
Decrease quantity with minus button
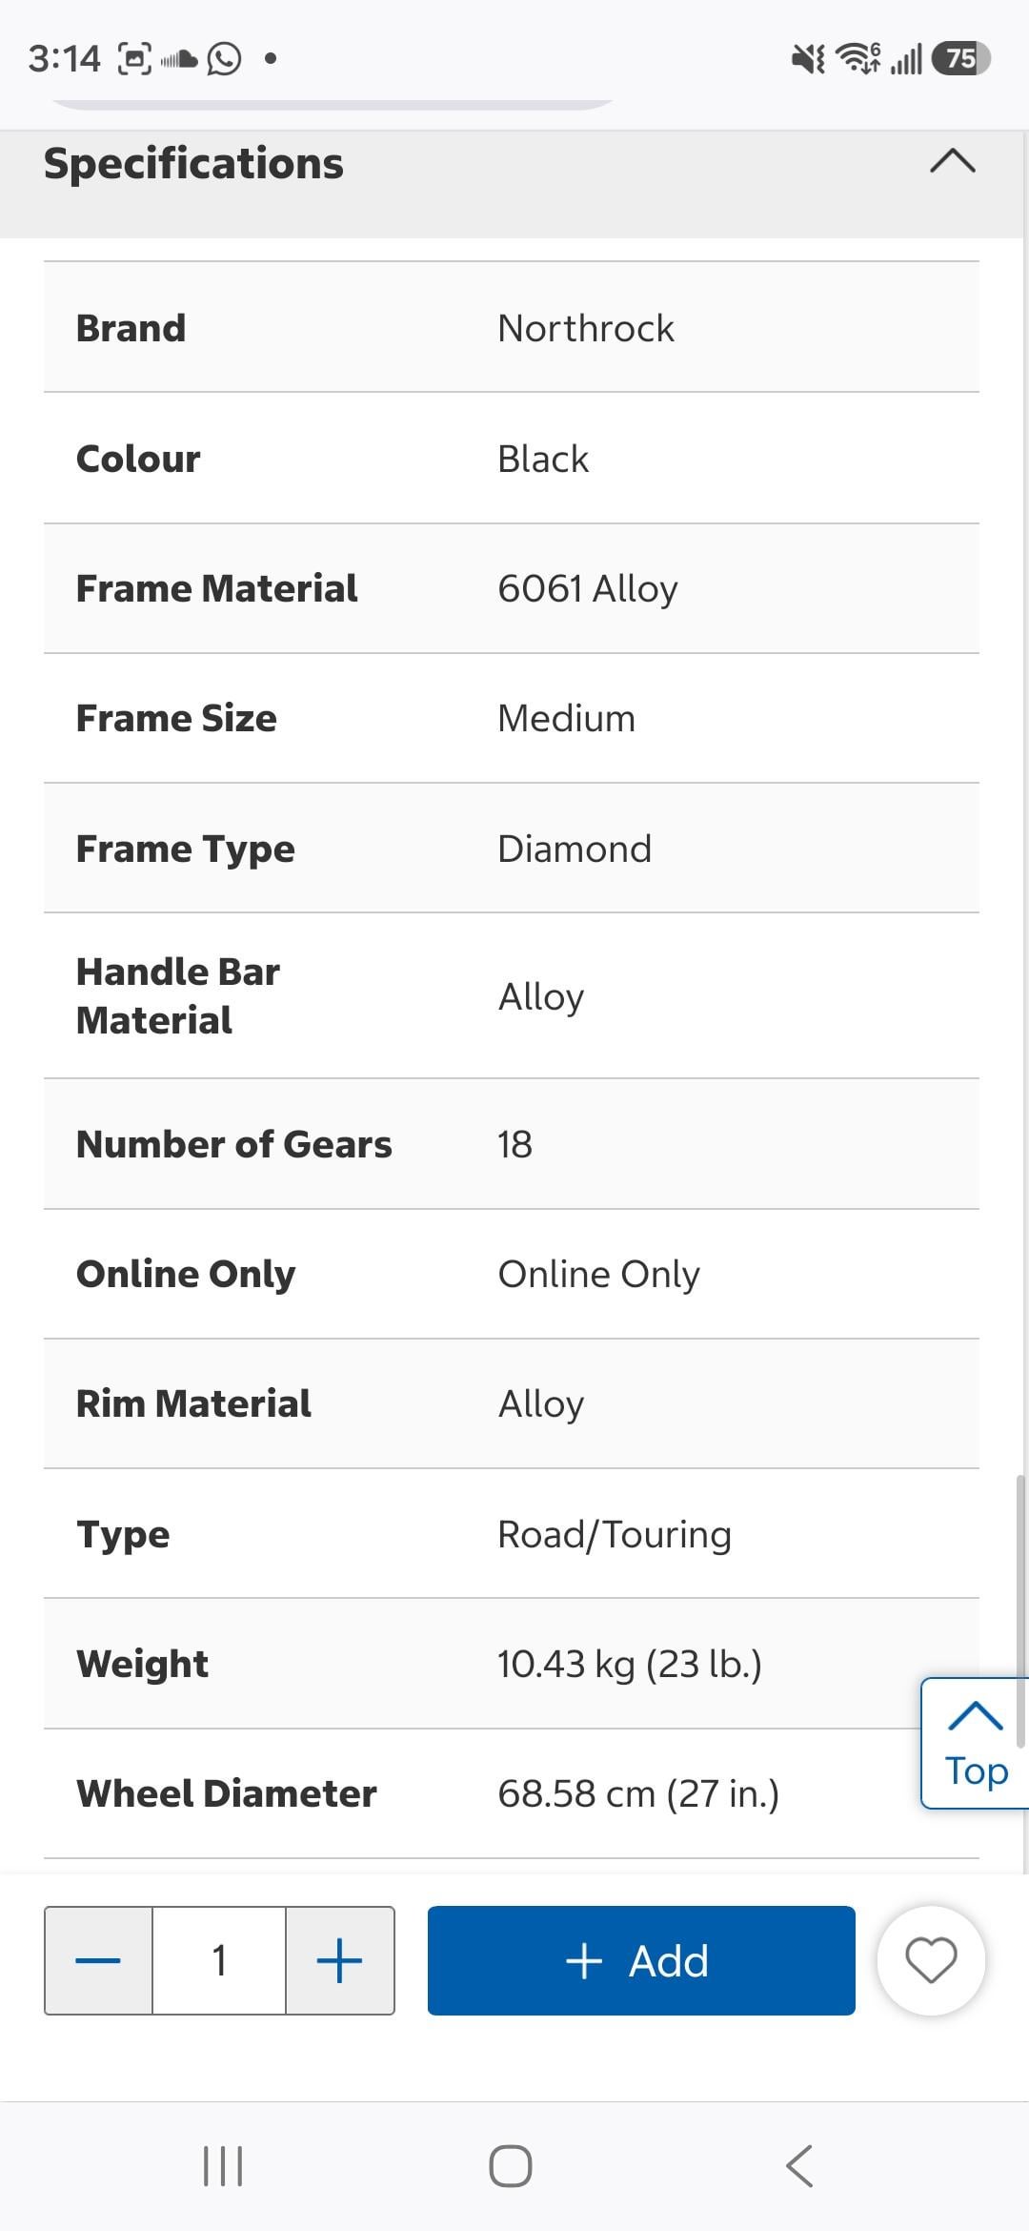98,1960
